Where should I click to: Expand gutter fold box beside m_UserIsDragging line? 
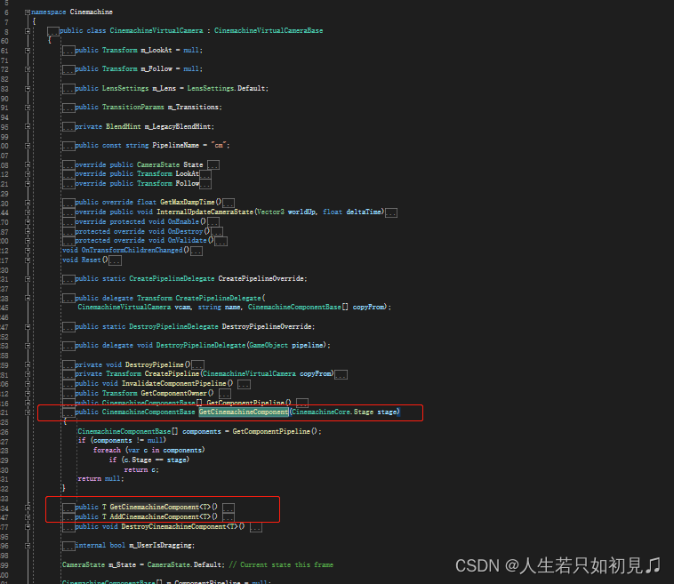[28, 546]
